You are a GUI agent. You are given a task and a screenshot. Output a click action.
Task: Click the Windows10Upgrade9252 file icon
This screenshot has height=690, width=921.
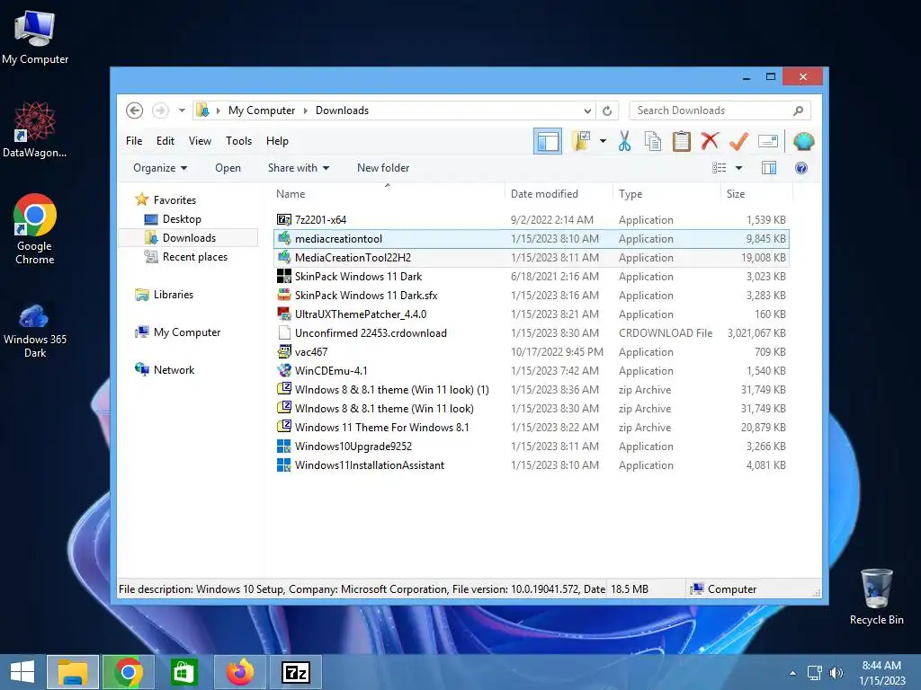pos(283,446)
